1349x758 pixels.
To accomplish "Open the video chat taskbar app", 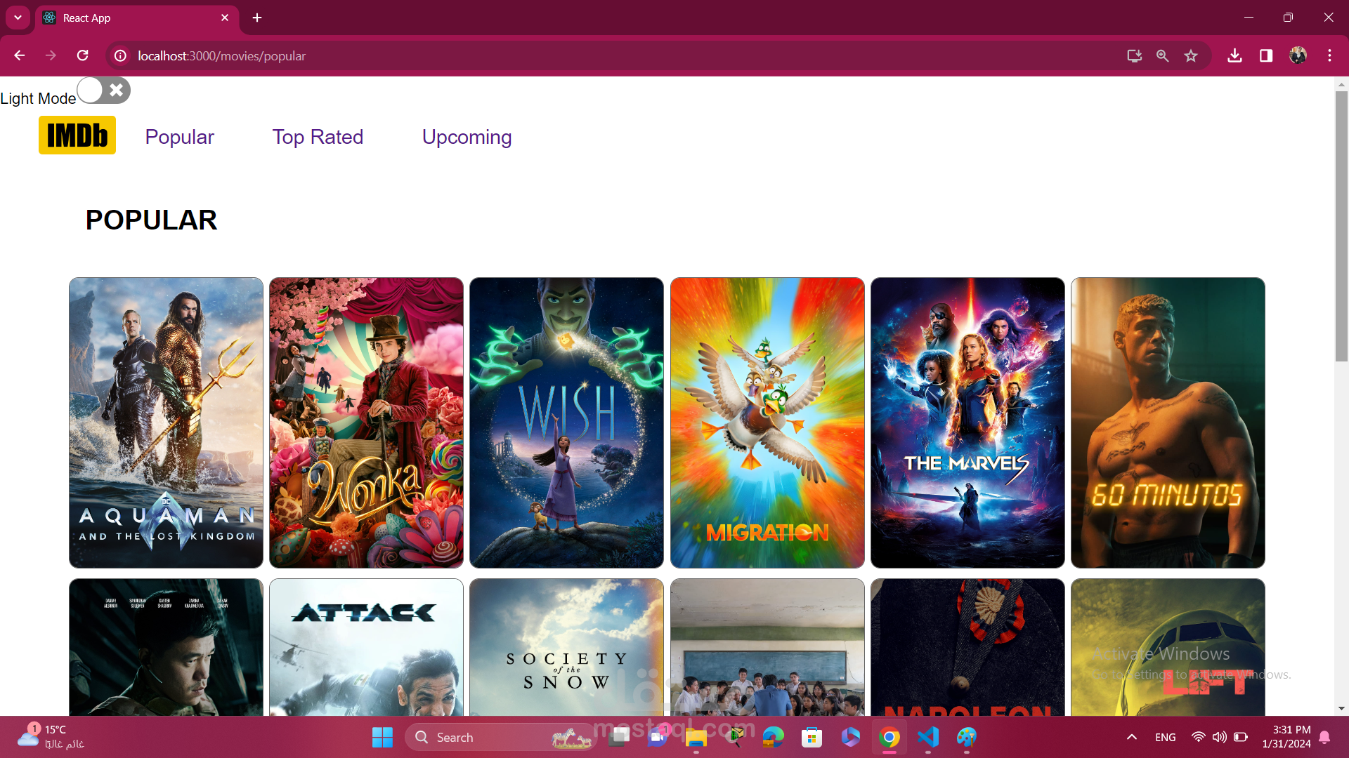I will (x=658, y=738).
